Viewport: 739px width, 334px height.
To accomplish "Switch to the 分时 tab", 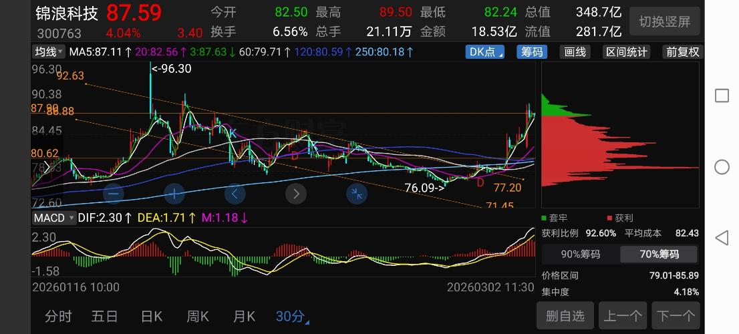I will [x=58, y=317].
